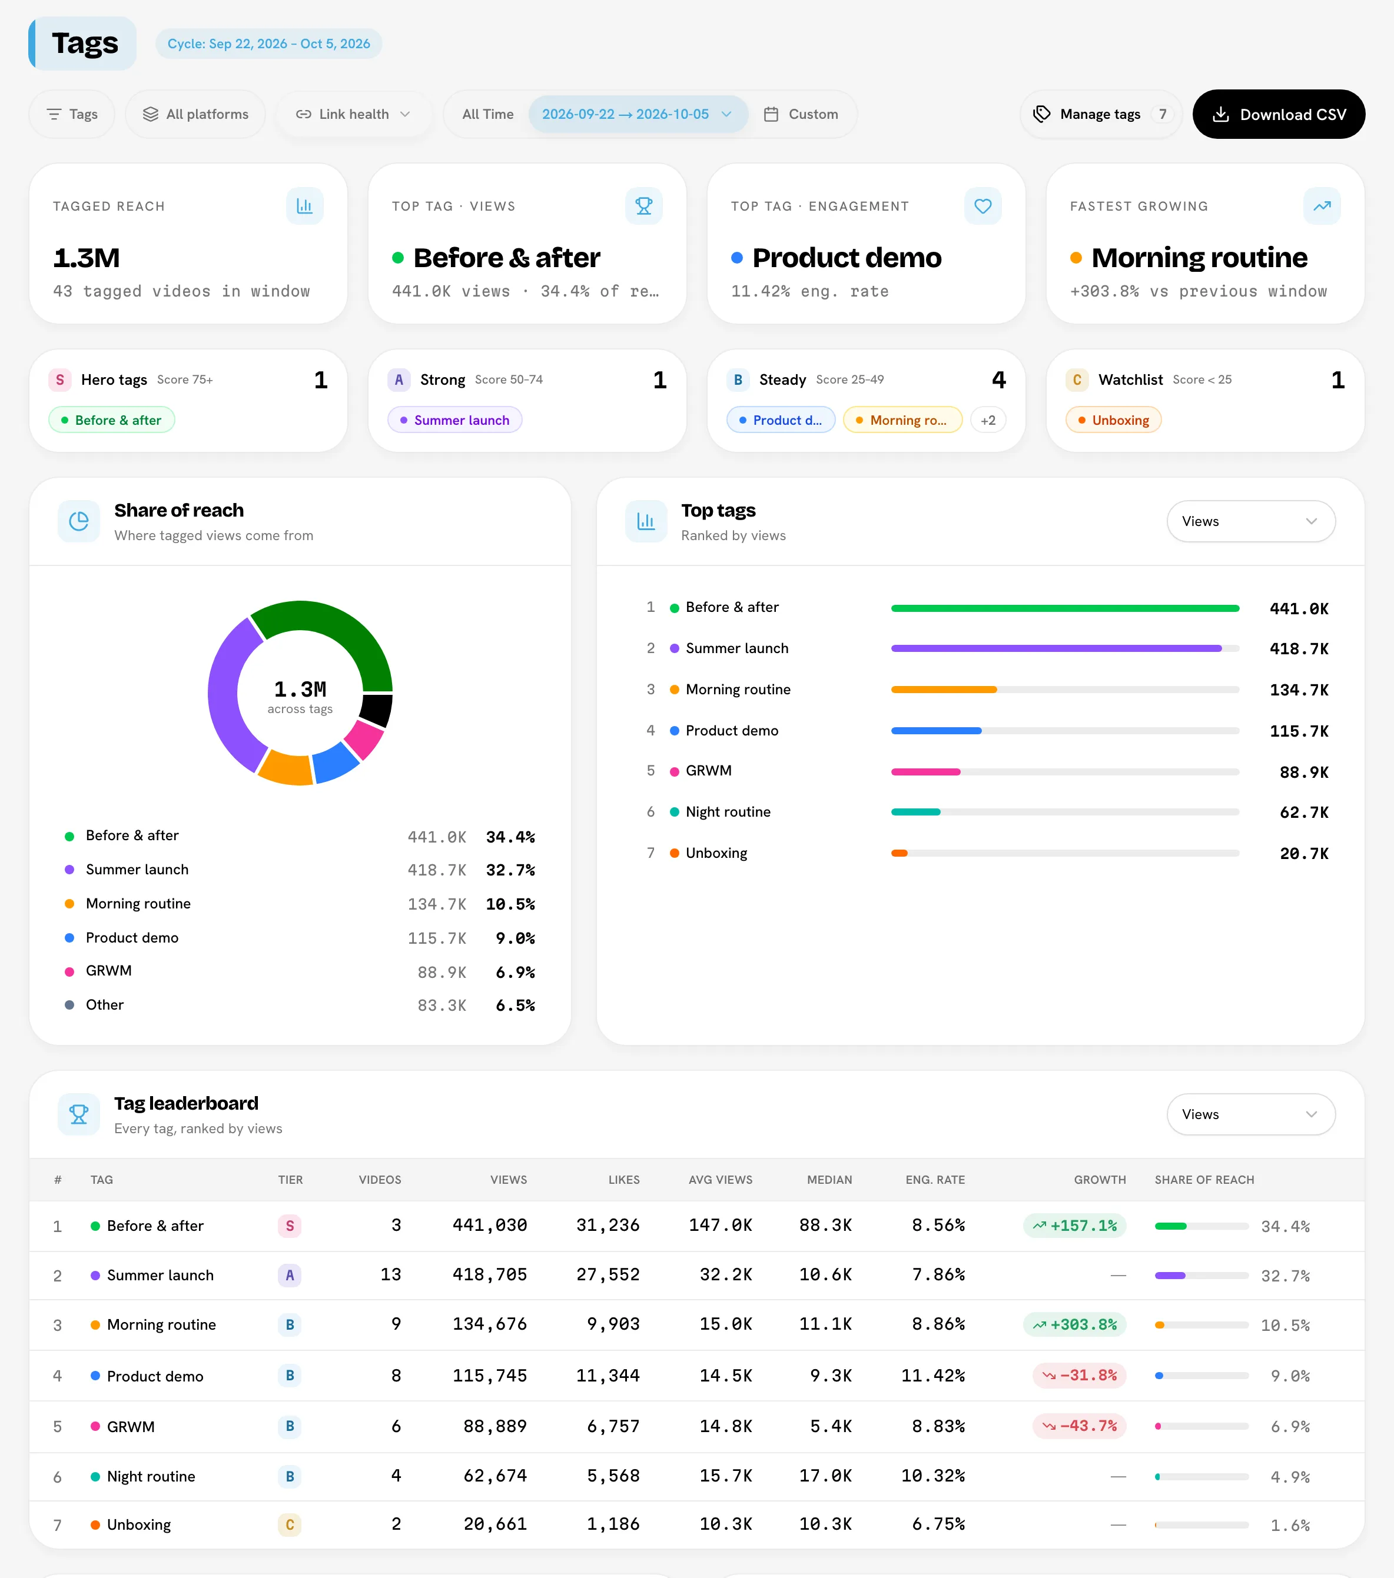
Task: Click the bar chart icon beside Top tags
Action: 646,522
